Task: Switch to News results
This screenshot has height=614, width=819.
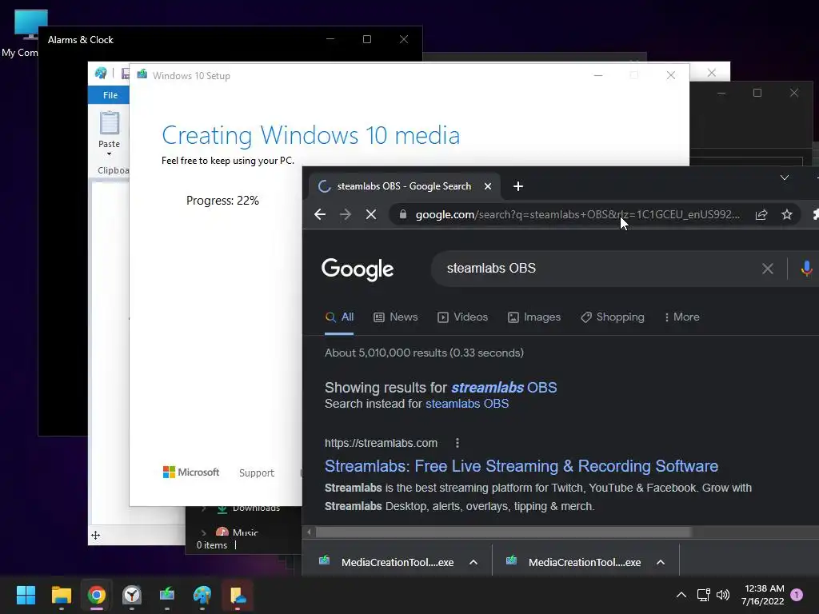Action: (395, 317)
